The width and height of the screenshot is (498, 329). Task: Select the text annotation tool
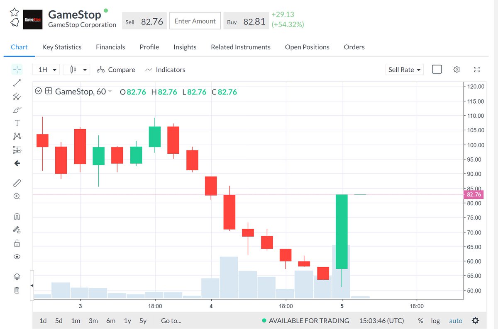tap(17, 123)
